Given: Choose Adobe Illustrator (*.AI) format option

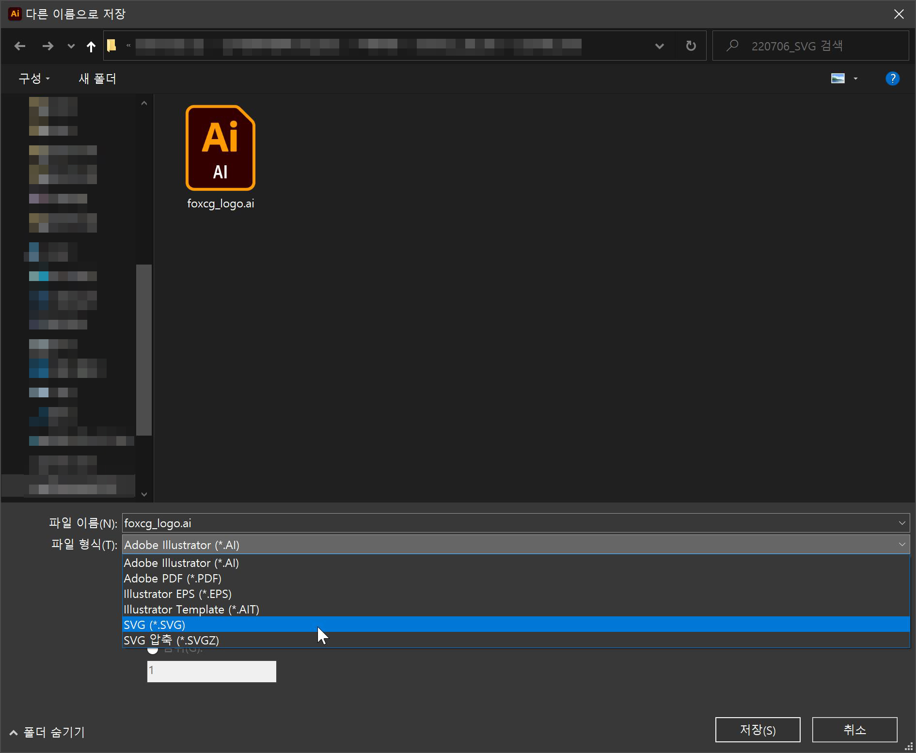Looking at the screenshot, I should point(516,563).
